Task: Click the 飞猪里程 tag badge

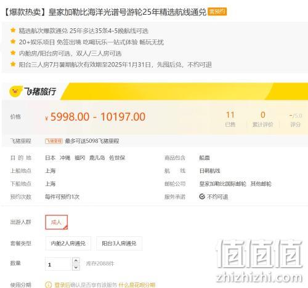Action: tap(54, 141)
